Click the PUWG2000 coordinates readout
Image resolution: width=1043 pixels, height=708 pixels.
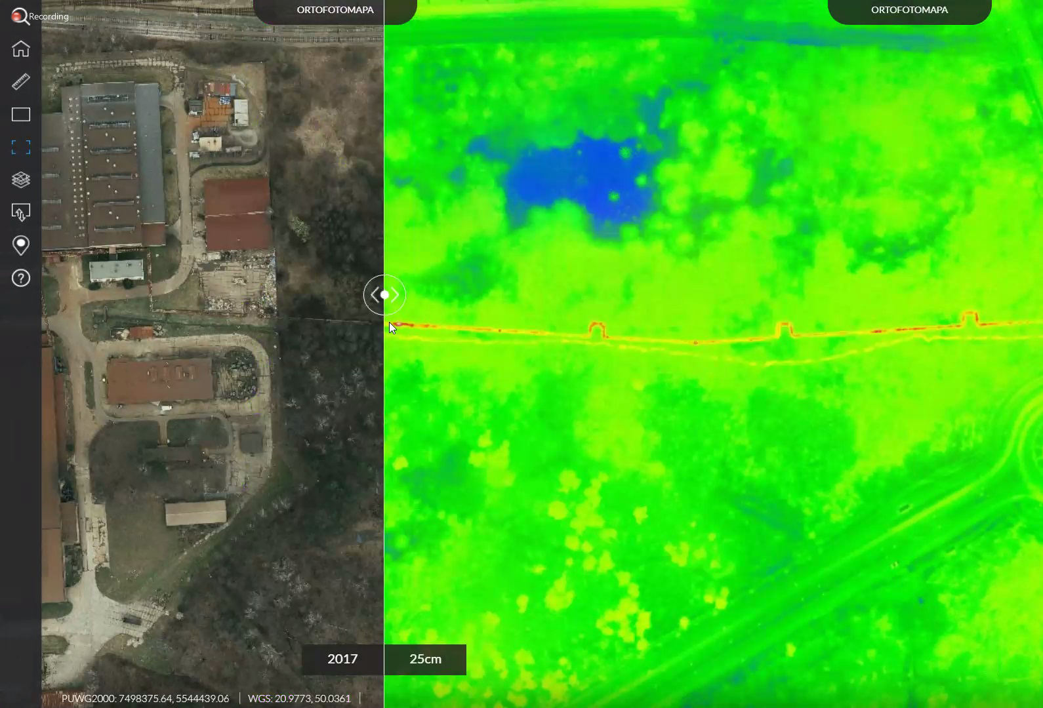coord(145,699)
